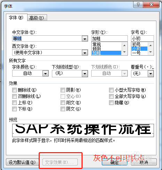The width and height of the screenshot is (162, 170).
Task: Confirm with the 确定 button
Action: (x=115, y=162)
